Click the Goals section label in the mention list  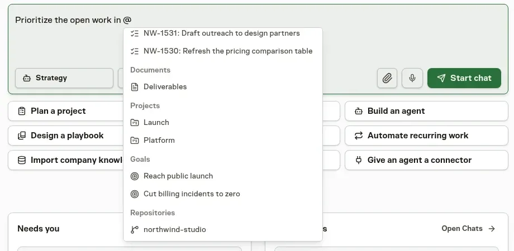[140, 159]
